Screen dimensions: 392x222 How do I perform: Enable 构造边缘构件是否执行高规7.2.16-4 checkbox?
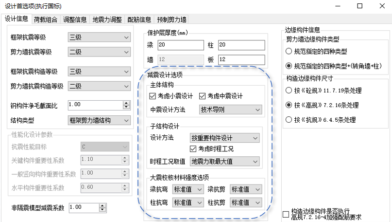pyautogui.click(x=286, y=214)
